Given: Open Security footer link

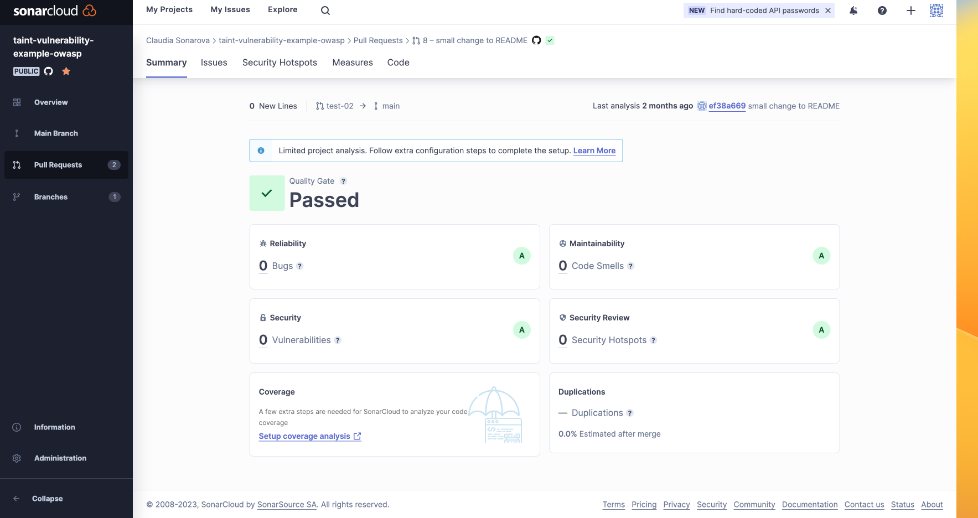Looking at the screenshot, I should tap(712, 504).
